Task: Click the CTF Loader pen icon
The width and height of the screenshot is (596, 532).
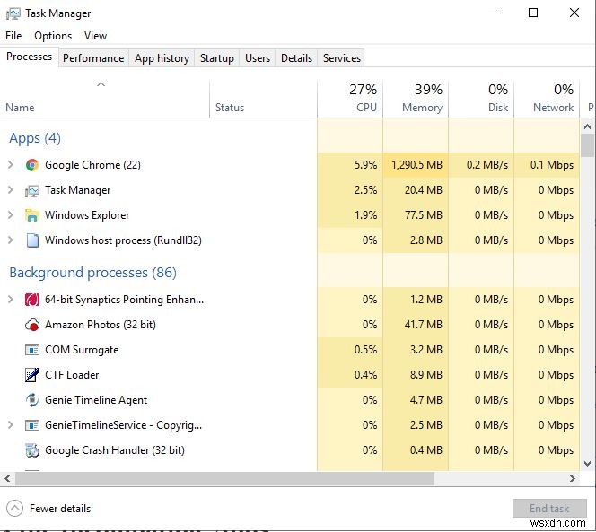Action: 32,375
